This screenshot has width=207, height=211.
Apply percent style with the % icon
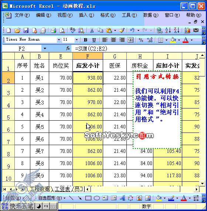[x=141, y=40]
